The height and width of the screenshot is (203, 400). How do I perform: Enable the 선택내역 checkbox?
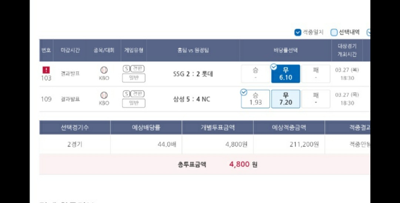(x=334, y=32)
